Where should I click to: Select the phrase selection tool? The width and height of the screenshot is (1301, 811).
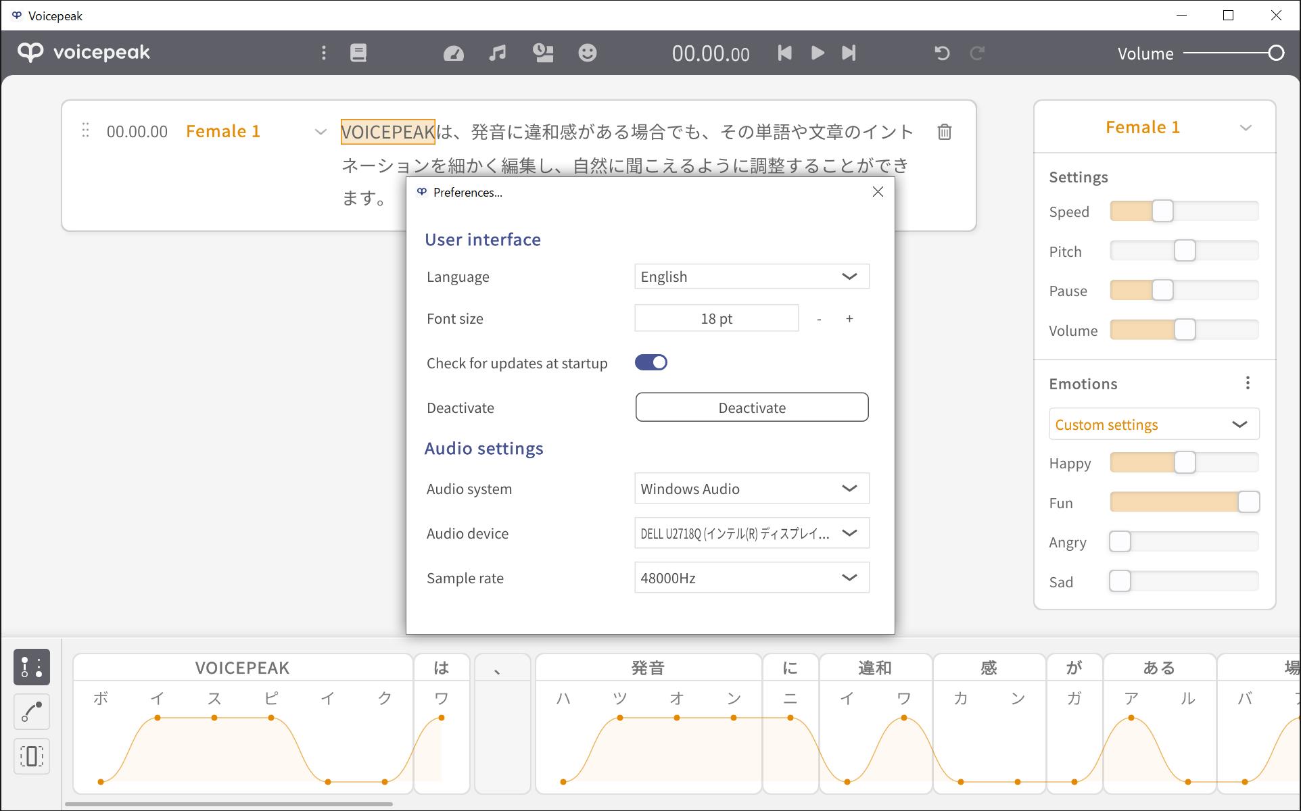(32, 756)
